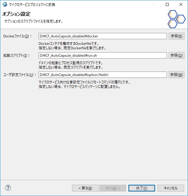This screenshot has width=188, height=196.
Task: Go back with the 戻る(B) button
Action: 85,188
